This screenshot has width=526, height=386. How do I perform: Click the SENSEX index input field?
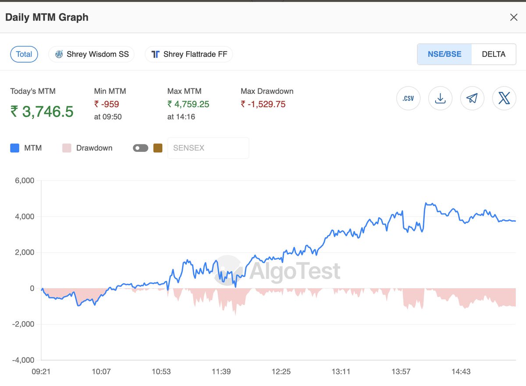point(208,148)
